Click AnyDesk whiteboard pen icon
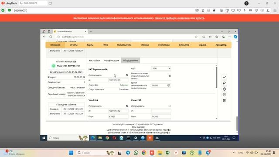Screen dimensions: 279x157 click(268, 10)
